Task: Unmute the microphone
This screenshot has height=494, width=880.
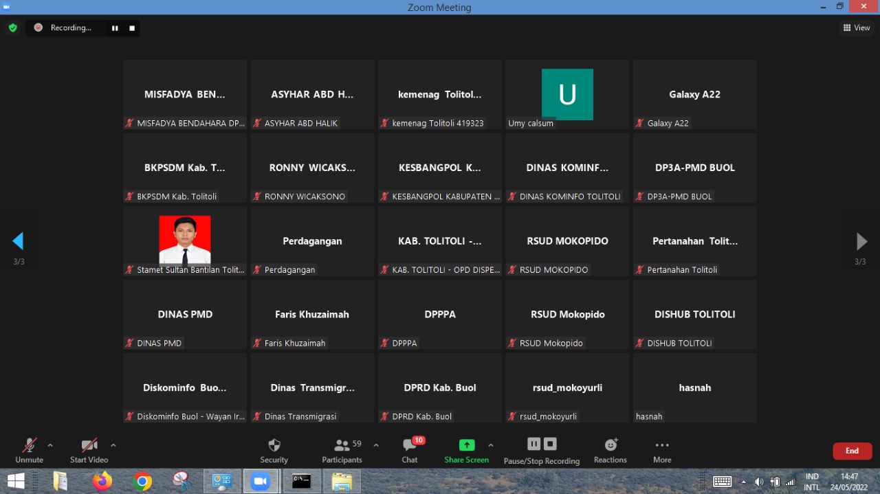Action: [29, 445]
